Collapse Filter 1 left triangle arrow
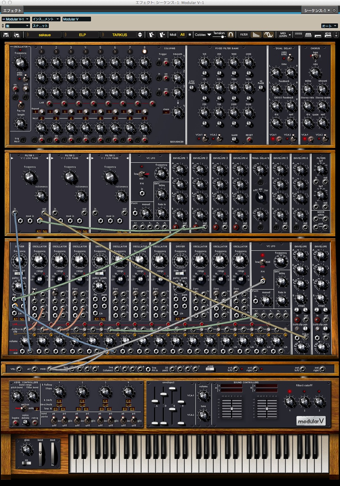Viewport: 340px width, 486px height. pyautogui.click(x=12, y=158)
